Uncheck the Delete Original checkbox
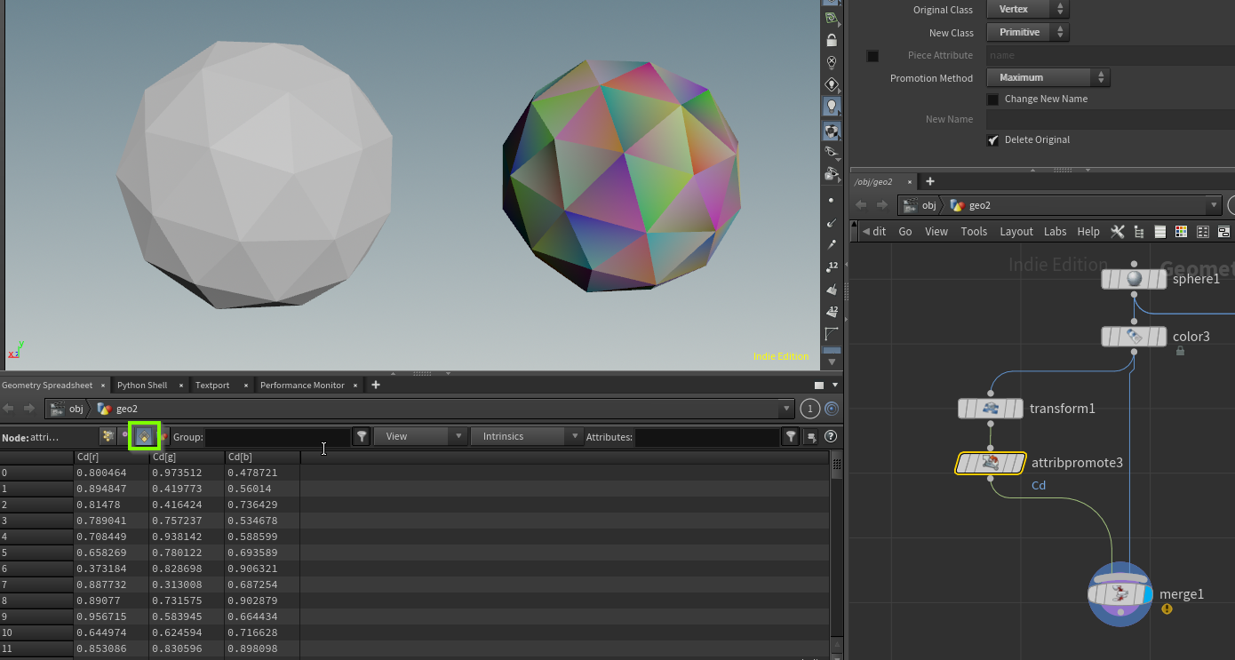This screenshot has width=1235, height=660. click(x=993, y=140)
